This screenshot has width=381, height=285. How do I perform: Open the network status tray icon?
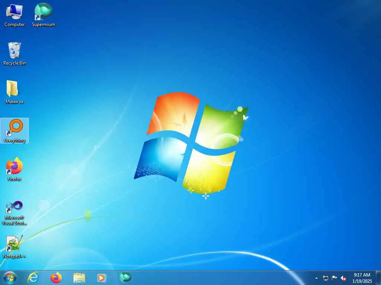click(x=325, y=278)
